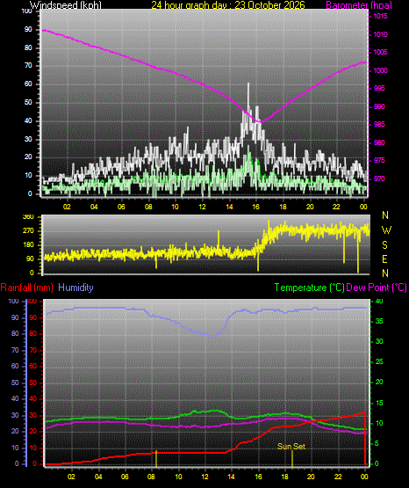This screenshot has height=488, width=409.
Task: Click the green temperature axis value 25
Action: tap(379, 361)
